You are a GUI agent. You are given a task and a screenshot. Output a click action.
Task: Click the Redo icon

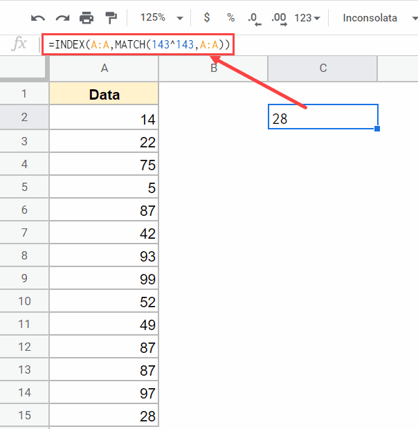click(x=62, y=18)
